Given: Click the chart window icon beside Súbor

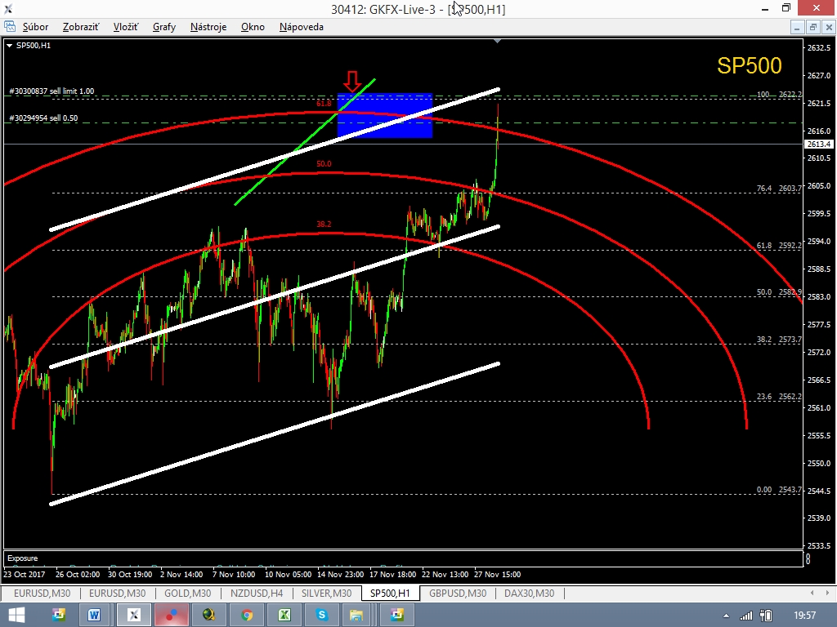Looking at the screenshot, I should coord(10,27).
